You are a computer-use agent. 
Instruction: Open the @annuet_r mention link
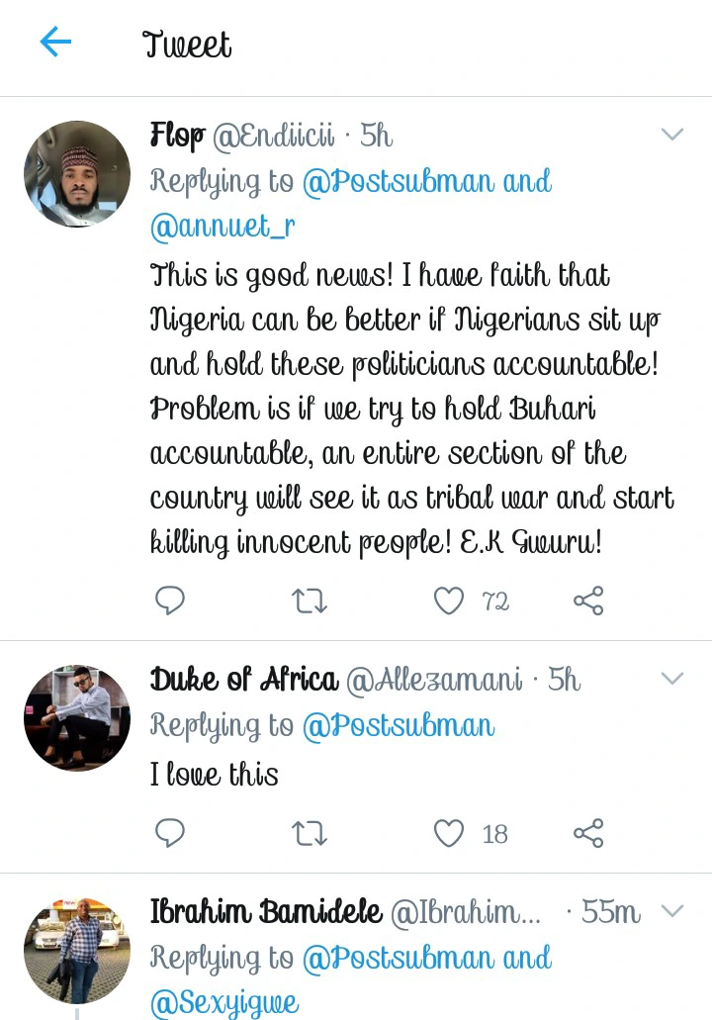[x=222, y=228]
